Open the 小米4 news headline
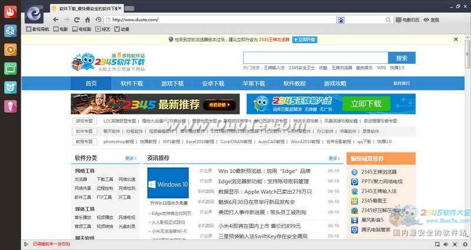The width and height of the screenshot is (471, 250). click(259, 226)
